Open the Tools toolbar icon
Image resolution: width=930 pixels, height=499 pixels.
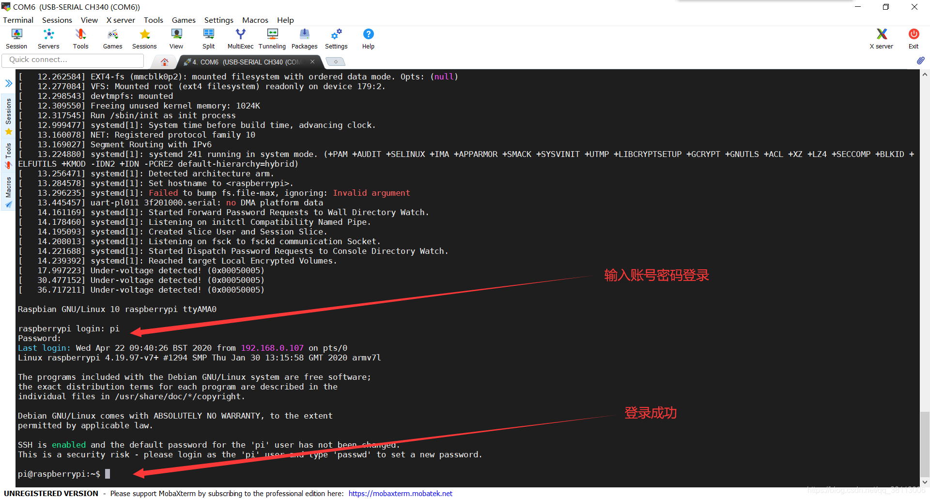tap(80, 39)
